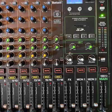Flip the SOLO mode switch under Rude Solo
This screenshot has width=112, height=112.
pos(103,59)
